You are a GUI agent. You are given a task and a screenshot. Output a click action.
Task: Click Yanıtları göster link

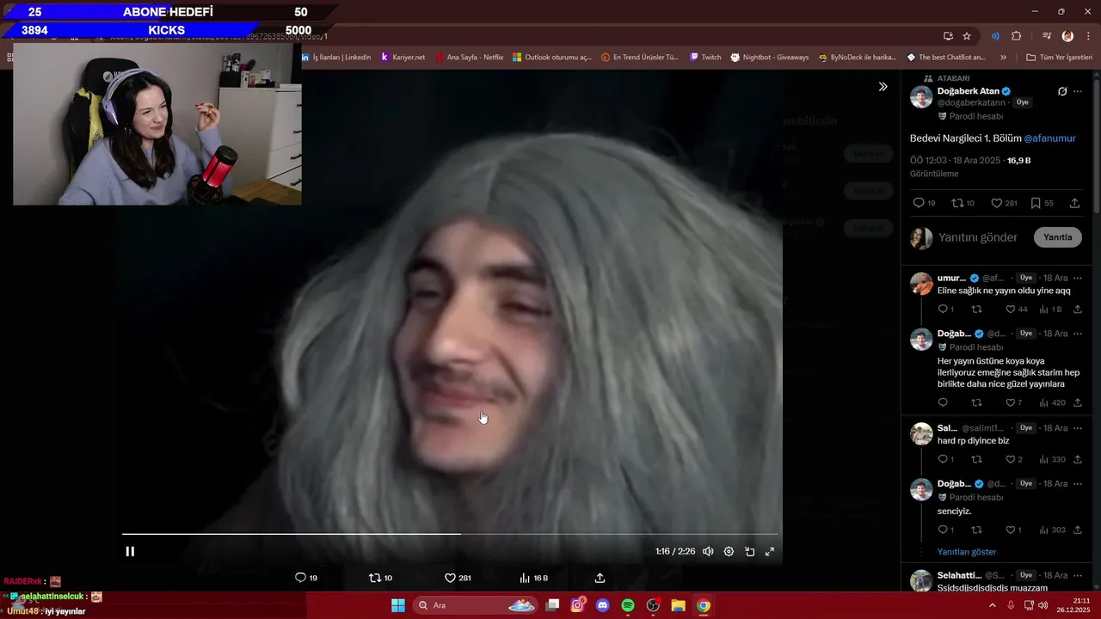point(967,552)
